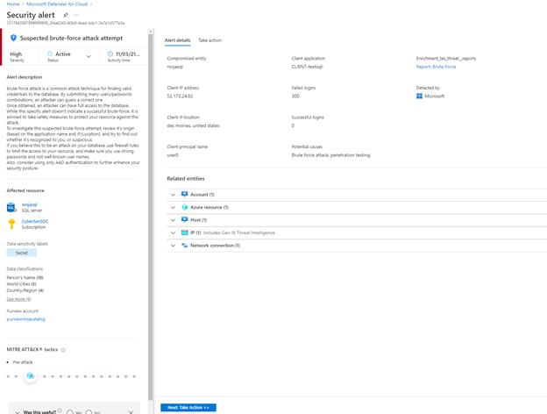Click the Microsoft logo under Detected by

419,96
